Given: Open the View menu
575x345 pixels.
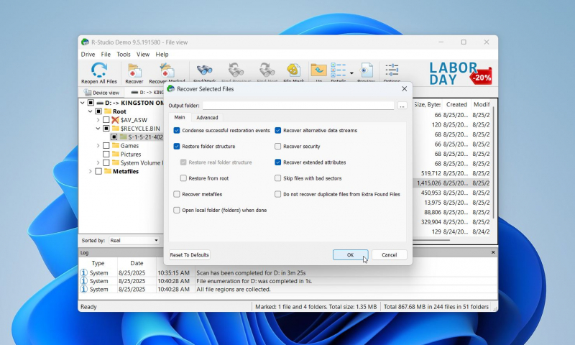Looking at the screenshot, I should point(143,54).
